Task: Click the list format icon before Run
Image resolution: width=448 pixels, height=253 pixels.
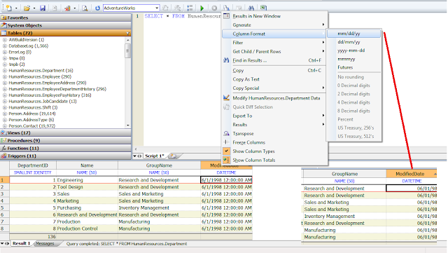Action: (x=190, y=8)
